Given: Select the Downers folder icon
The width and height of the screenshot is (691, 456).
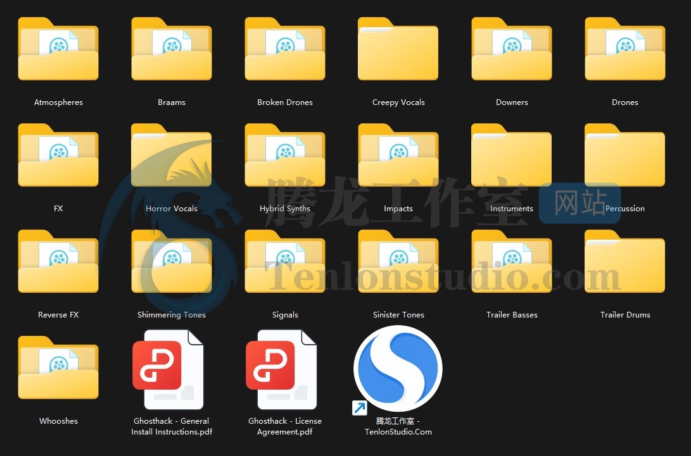Looking at the screenshot, I should (x=512, y=49).
